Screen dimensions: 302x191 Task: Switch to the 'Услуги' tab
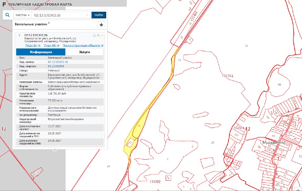pos(85,52)
